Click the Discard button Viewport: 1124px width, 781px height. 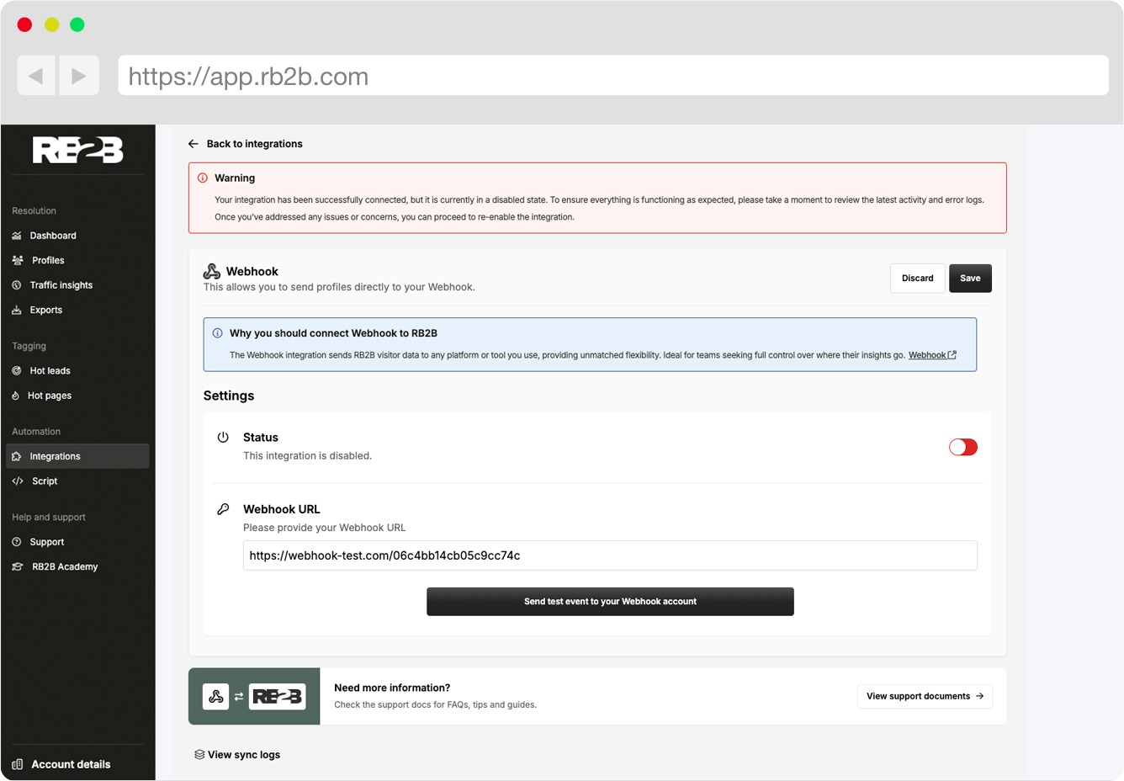click(918, 279)
